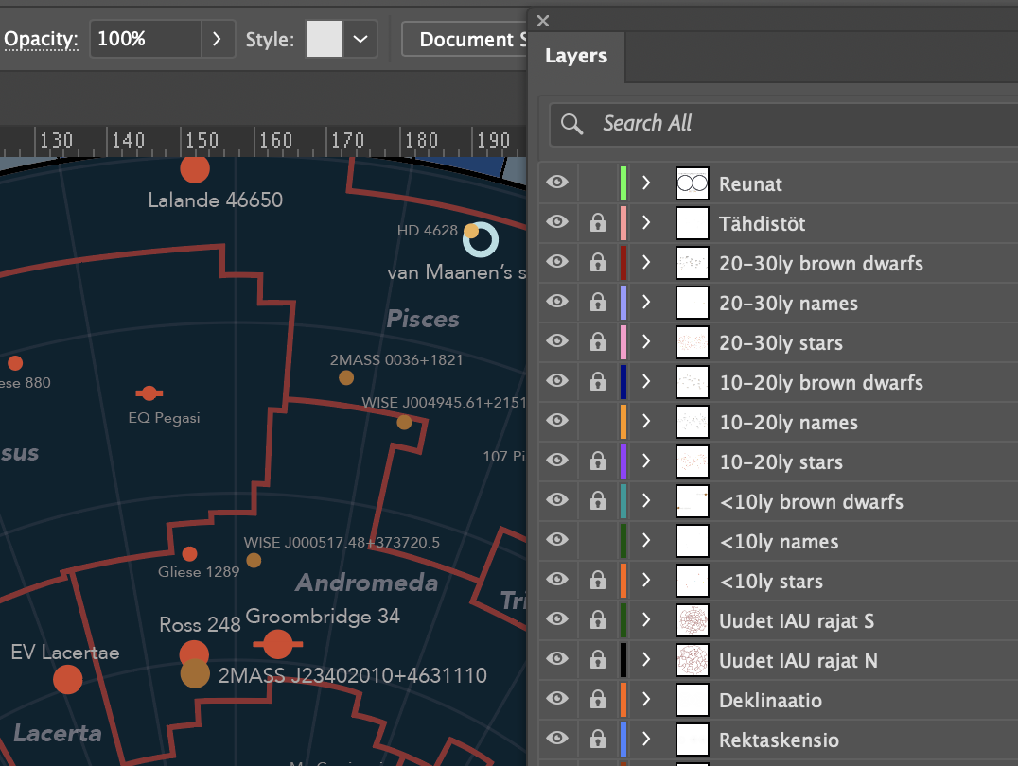Screen dimensions: 1018x766
Task: Unlock the 20–30ly brown dwarfs layer
Action: tap(597, 263)
